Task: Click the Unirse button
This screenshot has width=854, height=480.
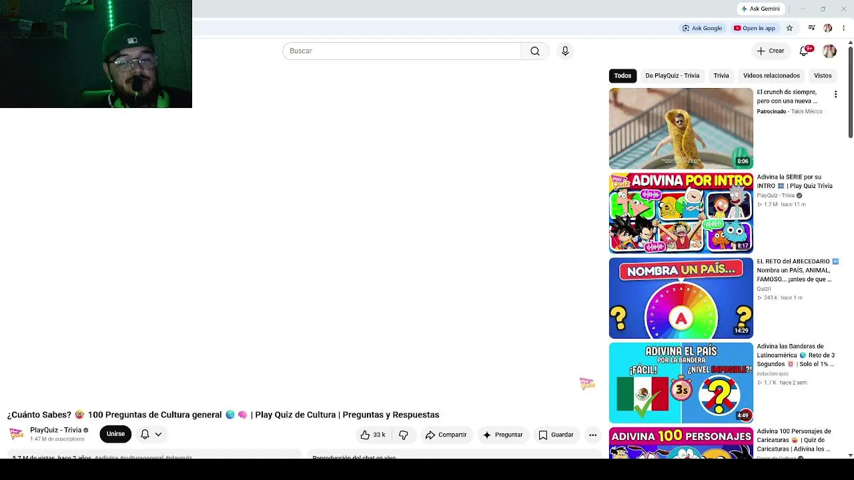Action: click(115, 434)
